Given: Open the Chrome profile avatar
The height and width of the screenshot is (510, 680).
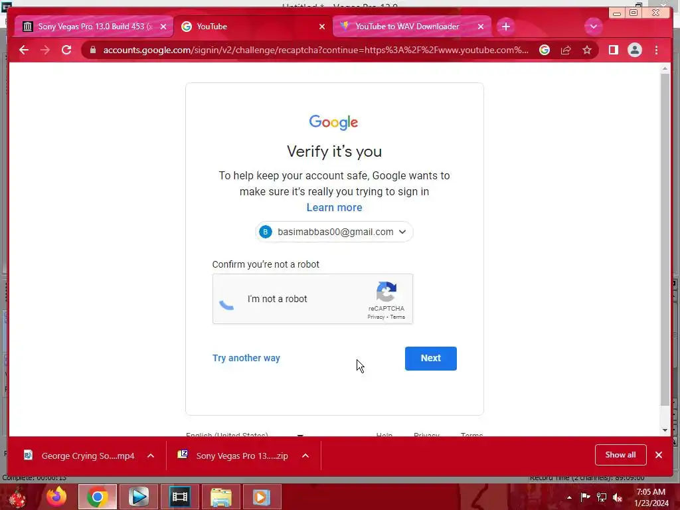Looking at the screenshot, I should pyautogui.click(x=634, y=50).
